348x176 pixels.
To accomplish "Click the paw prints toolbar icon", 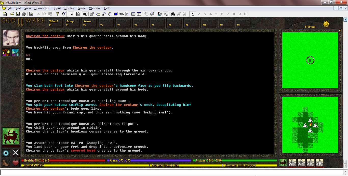I will click(x=165, y=14).
